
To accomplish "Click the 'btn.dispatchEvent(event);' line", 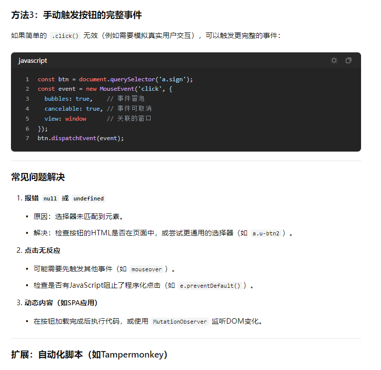I will [x=81, y=138].
